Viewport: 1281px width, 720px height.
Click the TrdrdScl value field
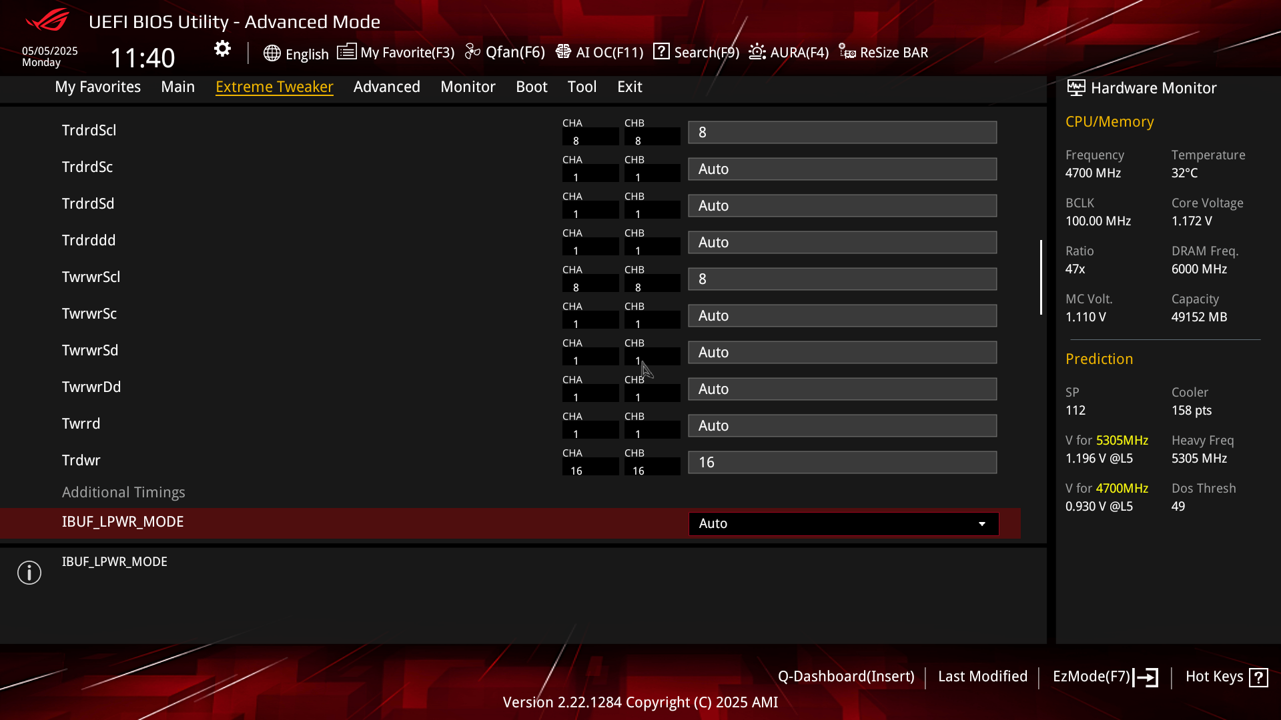click(843, 133)
